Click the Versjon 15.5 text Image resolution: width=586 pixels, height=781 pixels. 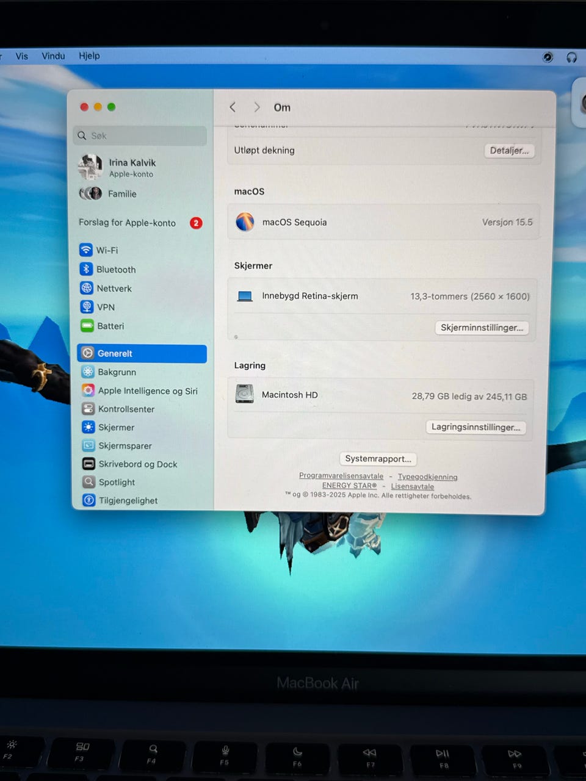click(x=507, y=222)
